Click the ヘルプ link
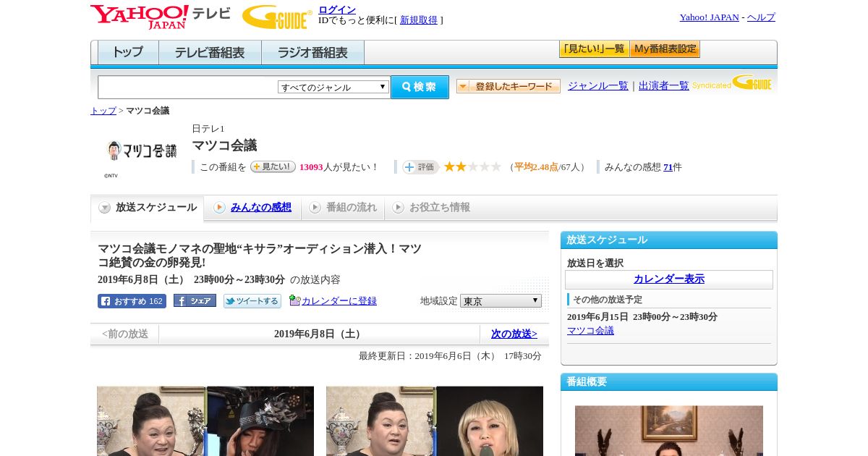This screenshot has width=868, height=456. point(761,17)
